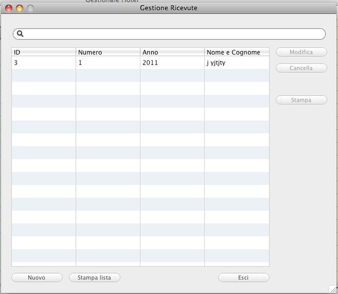The width and height of the screenshot is (338, 294).
Task: Click the Stampa button
Action: pyautogui.click(x=302, y=100)
